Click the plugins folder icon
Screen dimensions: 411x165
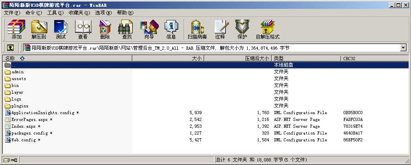[8, 106]
